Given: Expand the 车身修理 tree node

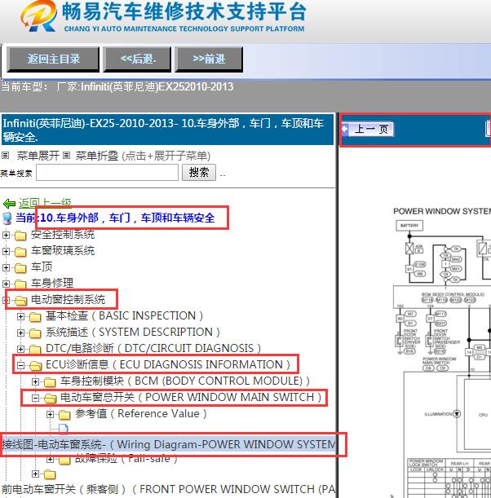Looking at the screenshot, I should (6, 284).
